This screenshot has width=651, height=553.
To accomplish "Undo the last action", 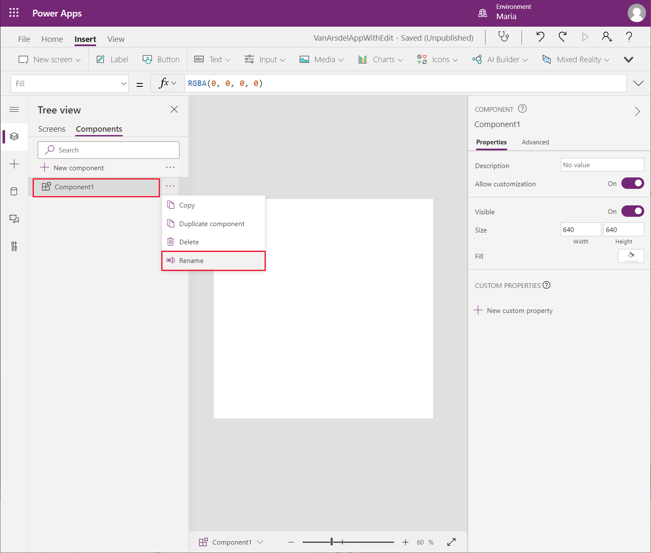I will click(540, 37).
